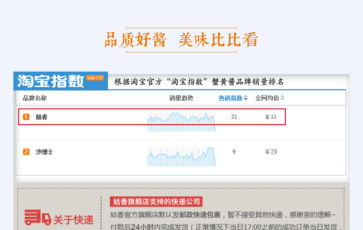Open second brand's sales trend chart
This screenshot has width=363, height=230.
tap(181, 157)
